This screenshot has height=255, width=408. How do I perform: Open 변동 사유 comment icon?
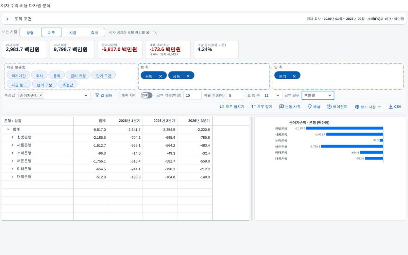point(290,107)
